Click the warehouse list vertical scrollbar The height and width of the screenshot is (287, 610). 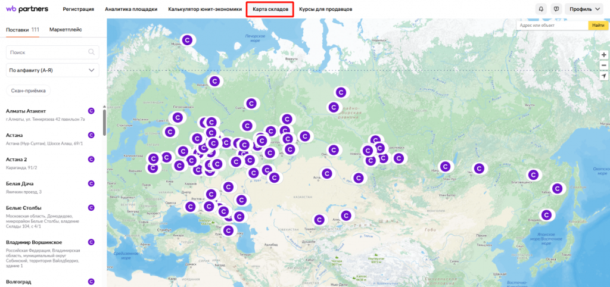[104, 122]
